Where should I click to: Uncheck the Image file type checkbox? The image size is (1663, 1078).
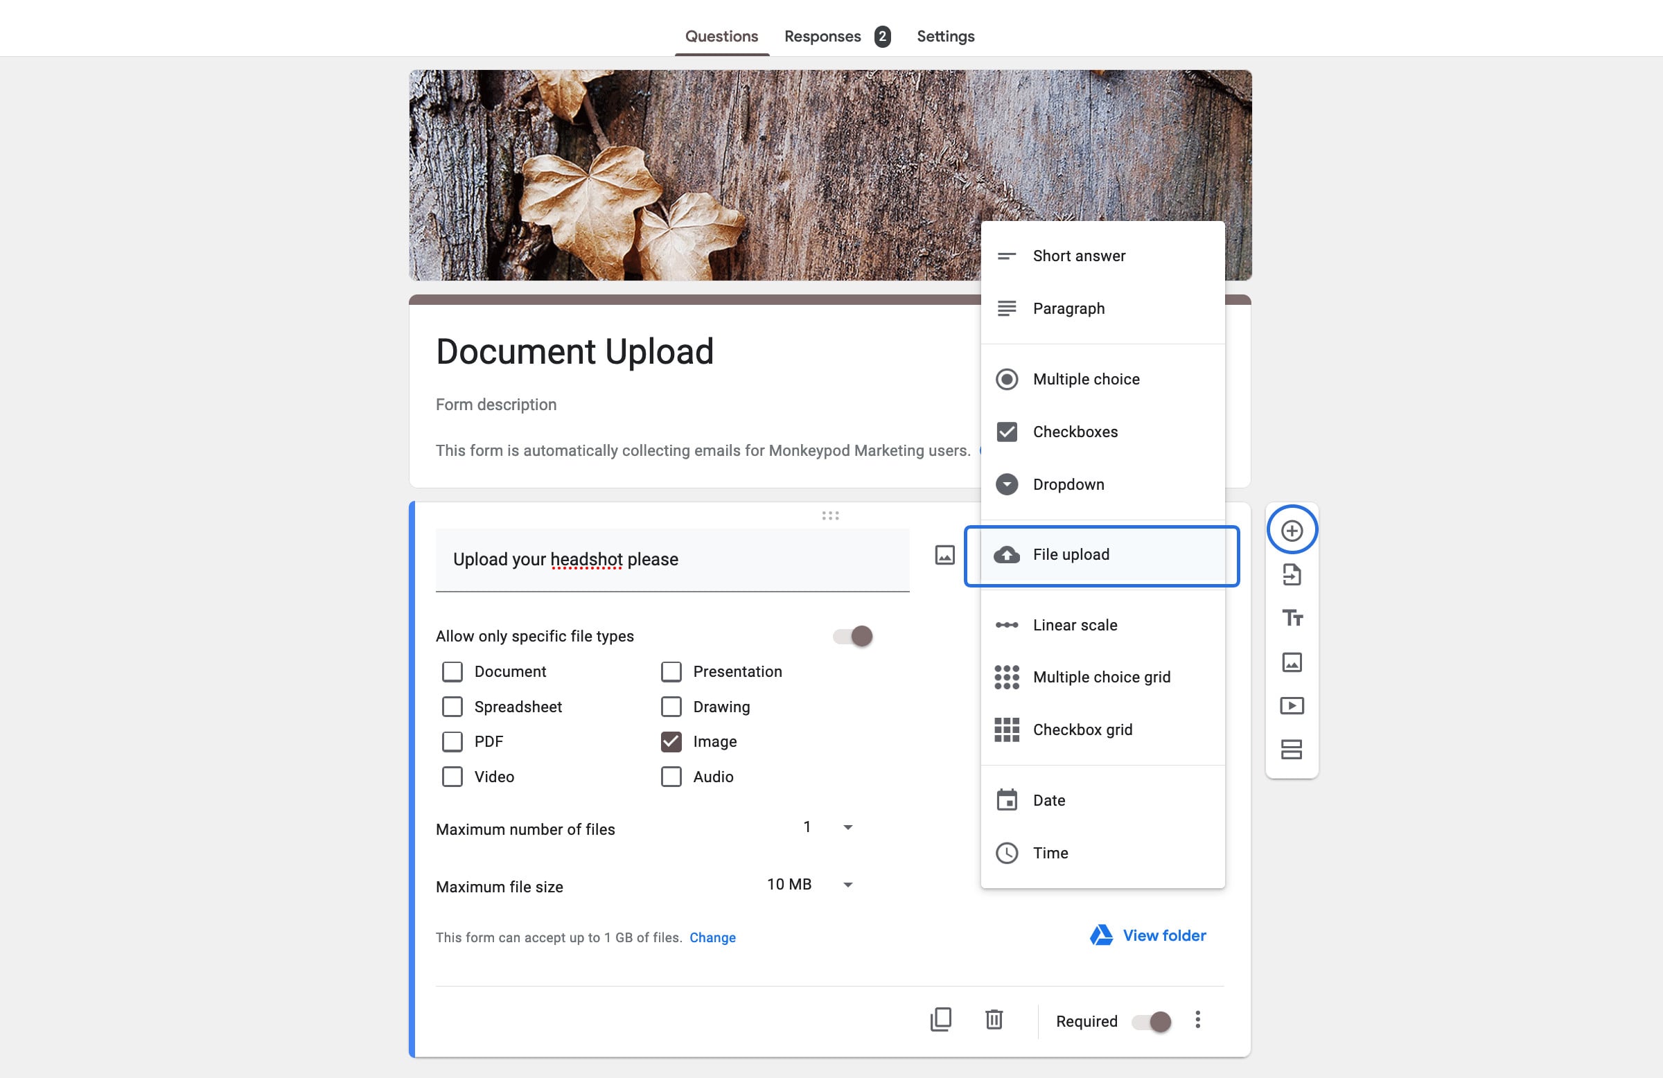click(671, 741)
